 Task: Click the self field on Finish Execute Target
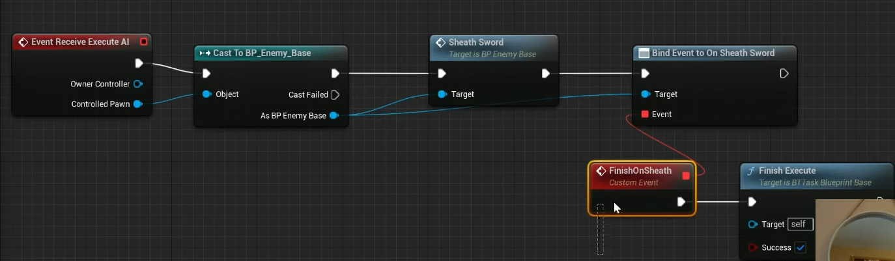(x=800, y=225)
